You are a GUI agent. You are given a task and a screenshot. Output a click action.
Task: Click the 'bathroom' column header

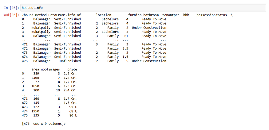point(151,15)
